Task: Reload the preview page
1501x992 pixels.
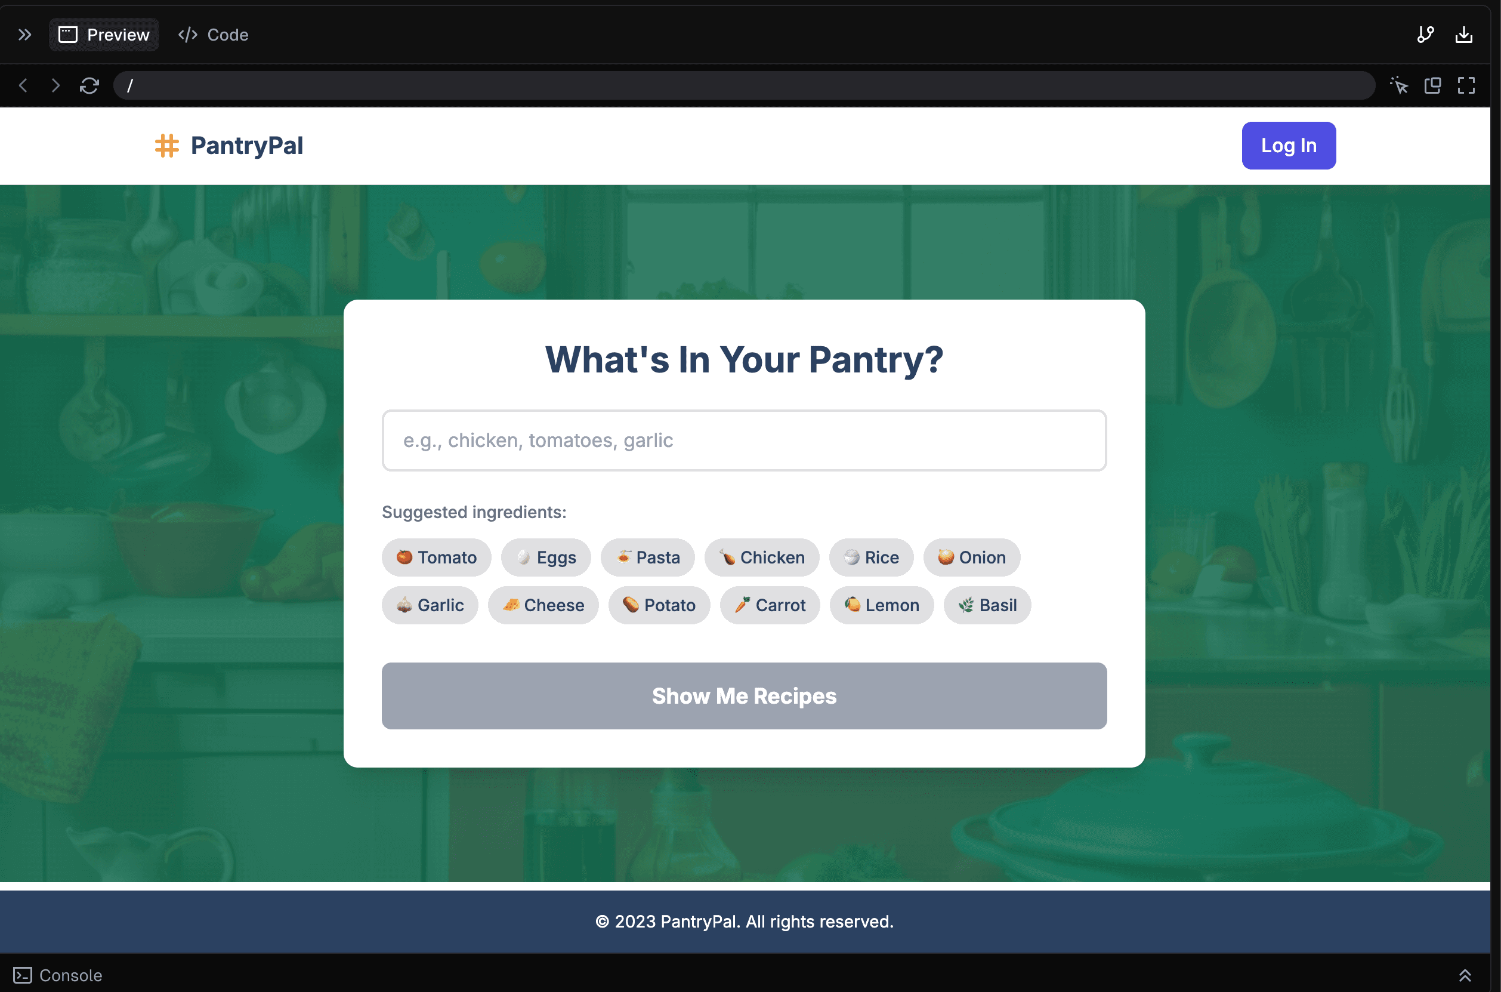Action: [89, 85]
